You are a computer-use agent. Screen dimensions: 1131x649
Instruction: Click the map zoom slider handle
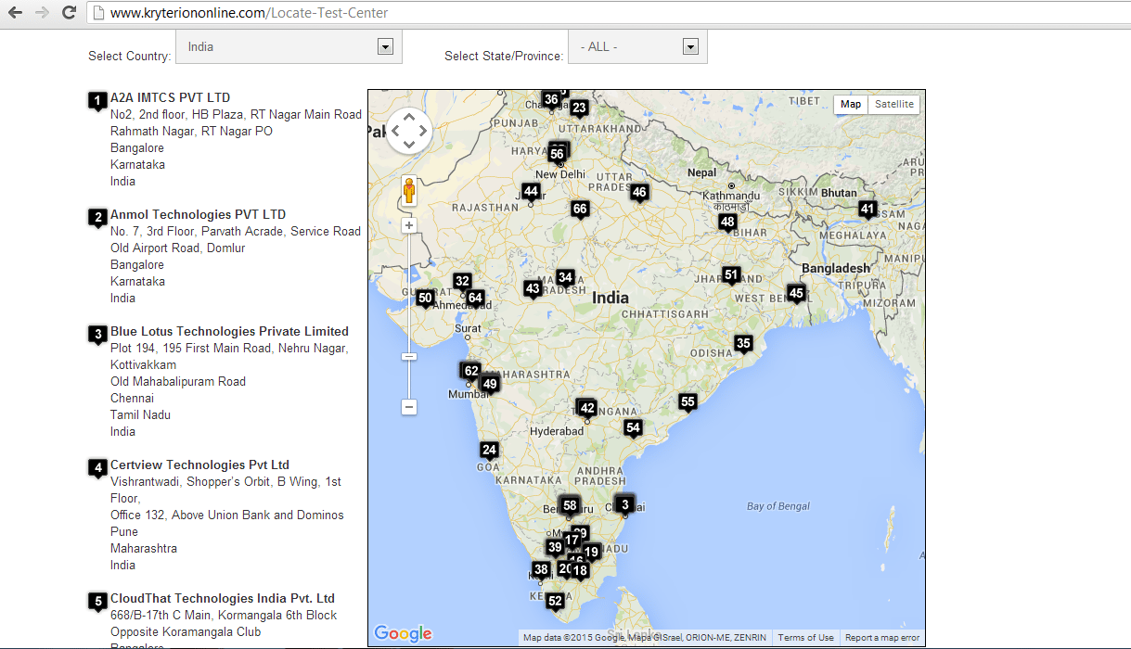pyautogui.click(x=409, y=357)
